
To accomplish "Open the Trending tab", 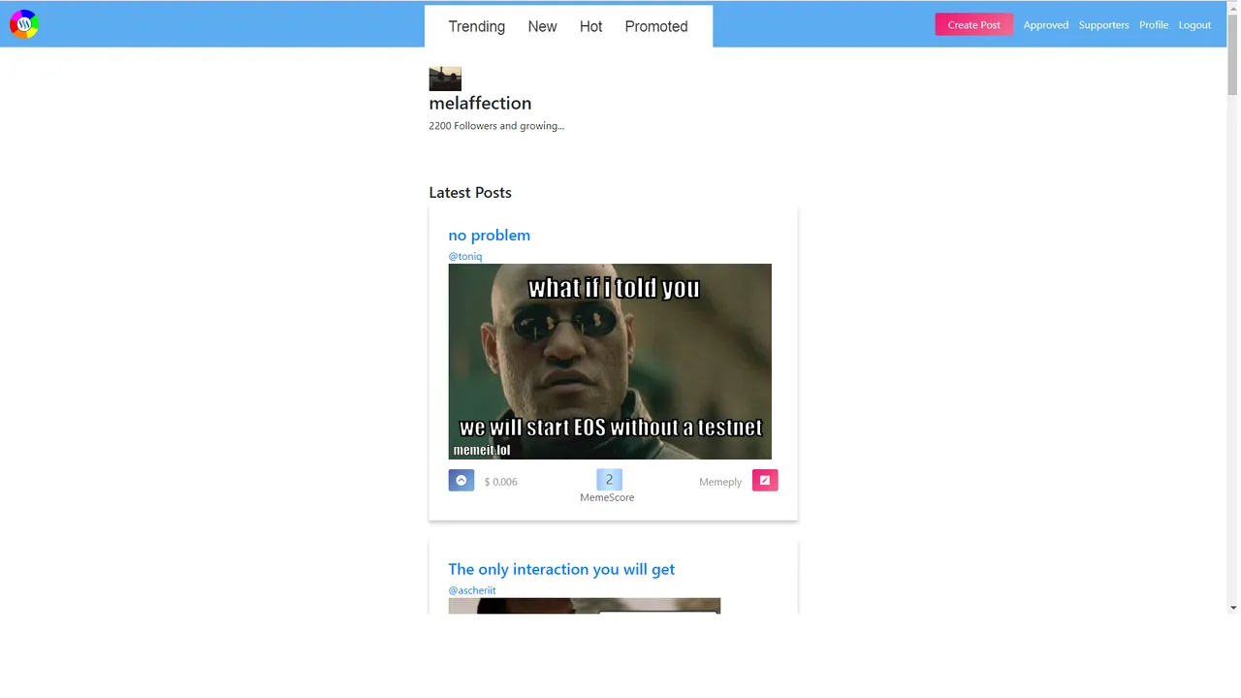I will (x=477, y=26).
